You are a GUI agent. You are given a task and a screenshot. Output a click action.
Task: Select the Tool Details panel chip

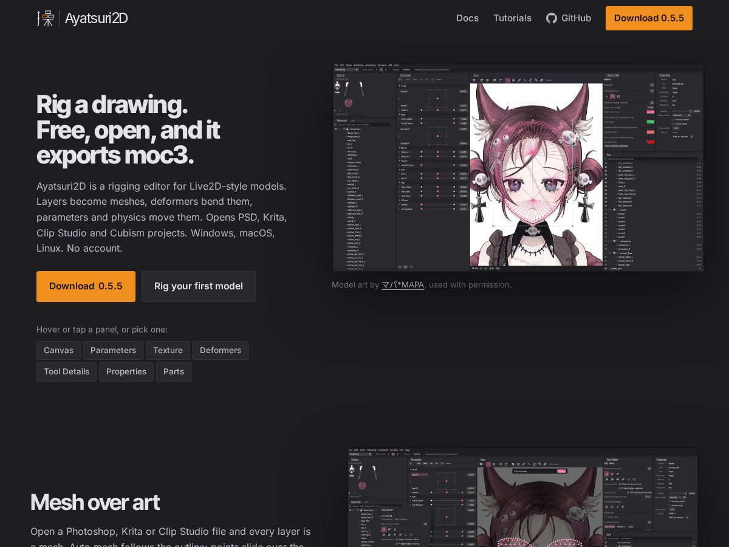click(x=66, y=371)
